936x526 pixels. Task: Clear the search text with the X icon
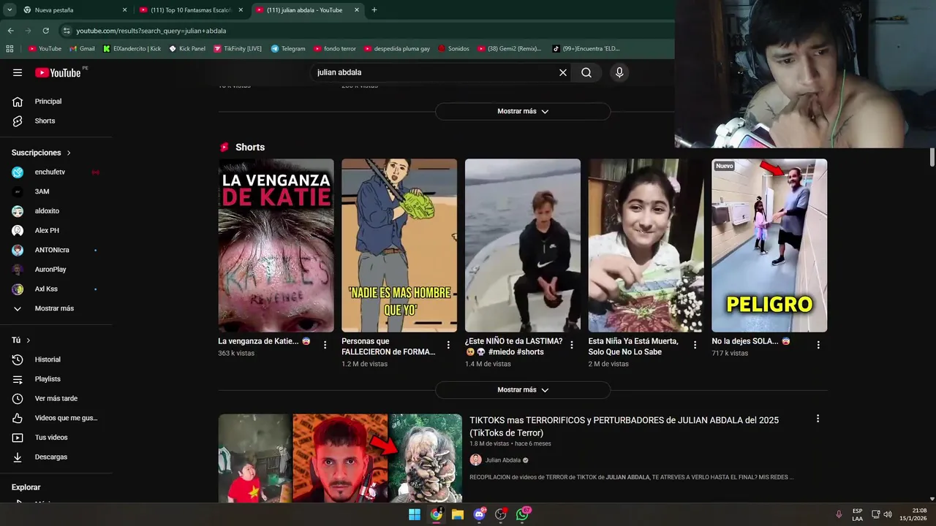563,72
